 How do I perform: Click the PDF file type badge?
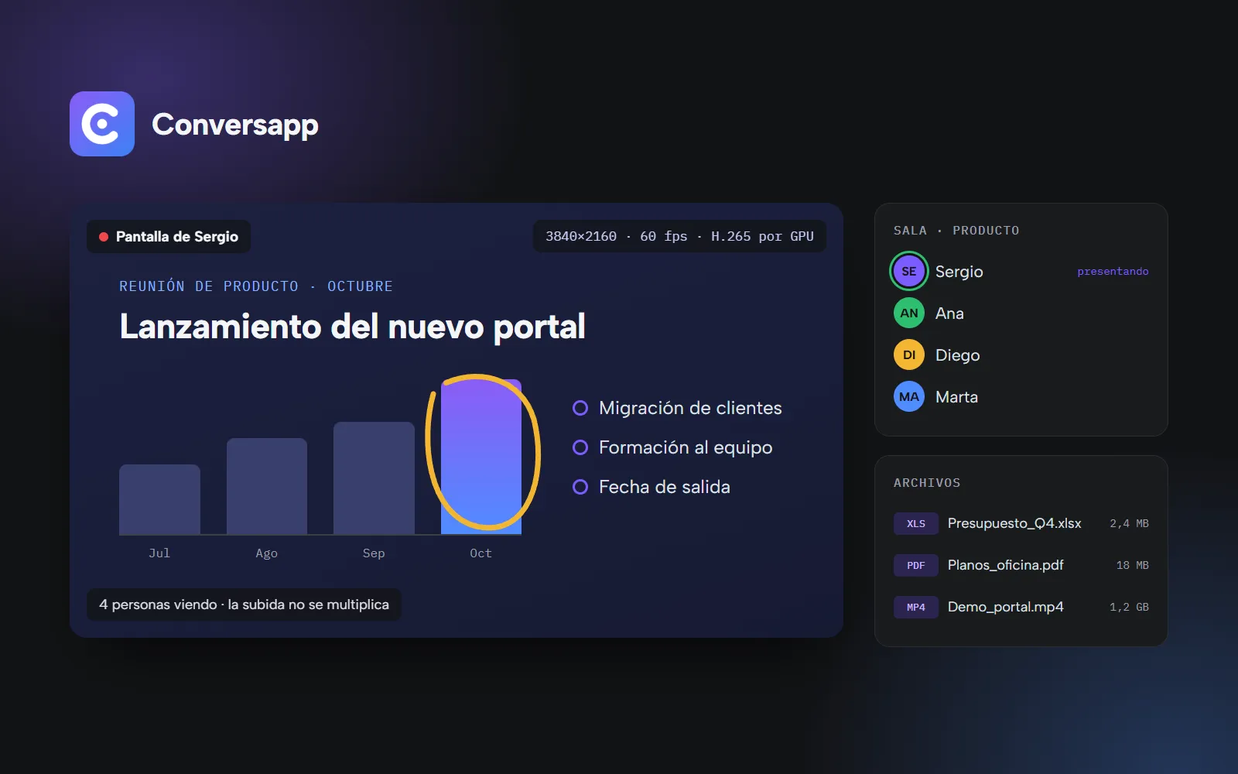tap(916, 565)
